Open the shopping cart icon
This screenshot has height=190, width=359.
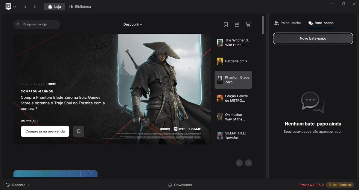(248, 24)
